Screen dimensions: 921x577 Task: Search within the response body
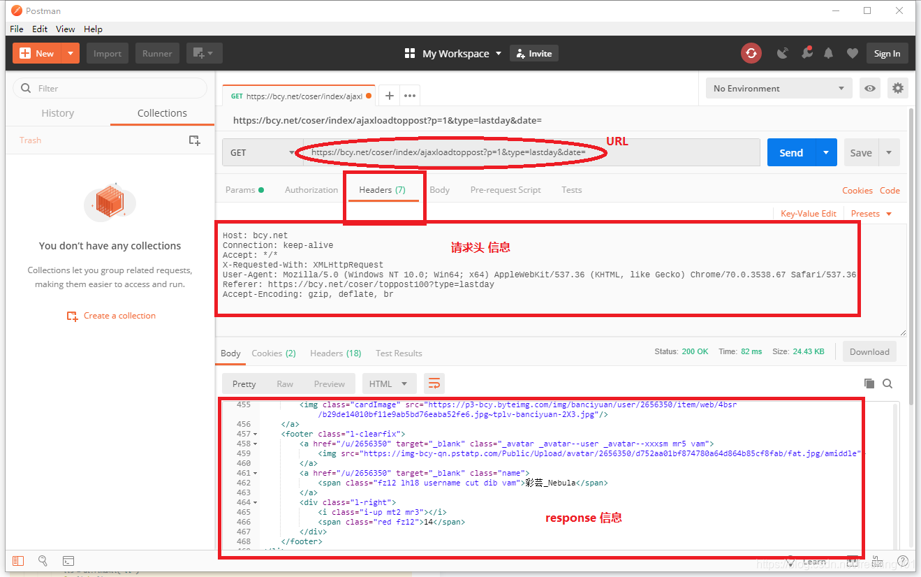887,384
